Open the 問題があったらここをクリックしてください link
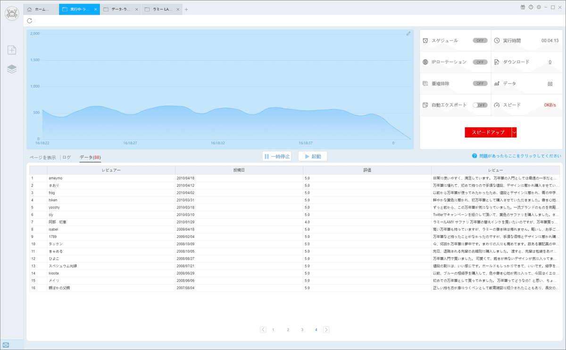 [x=520, y=156]
